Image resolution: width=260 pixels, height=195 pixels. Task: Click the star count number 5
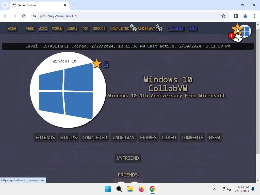[106, 64]
